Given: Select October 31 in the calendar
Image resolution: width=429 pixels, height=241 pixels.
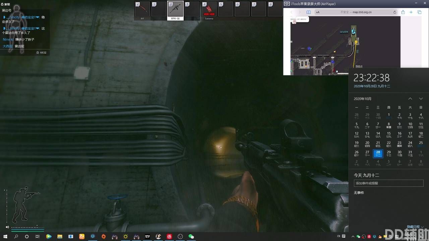Looking at the screenshot, I should tap(410, 154).
